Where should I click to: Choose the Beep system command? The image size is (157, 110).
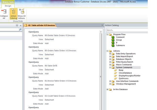[x=121, y=70]
